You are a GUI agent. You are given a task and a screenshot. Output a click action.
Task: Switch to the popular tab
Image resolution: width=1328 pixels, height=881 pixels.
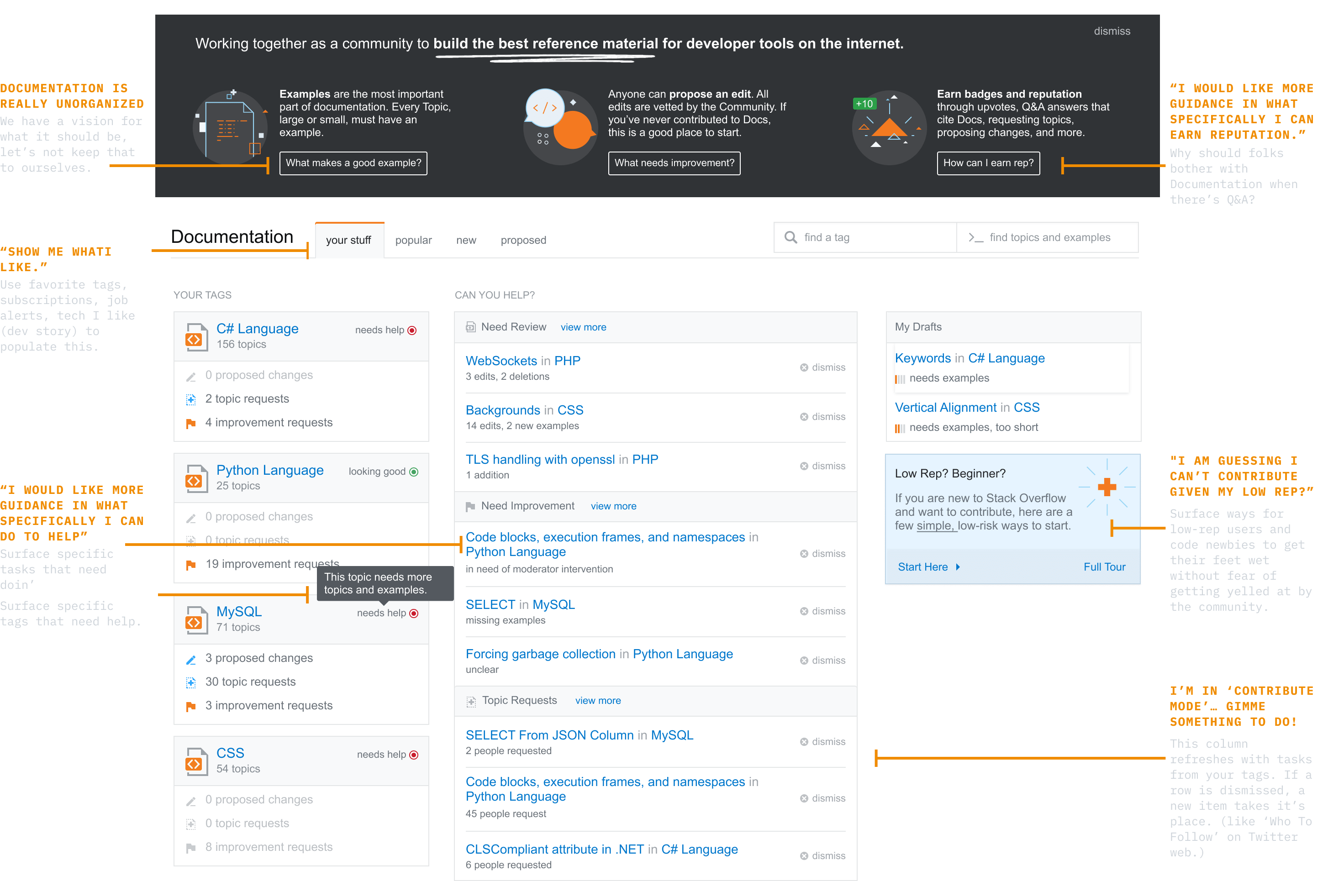413,241
